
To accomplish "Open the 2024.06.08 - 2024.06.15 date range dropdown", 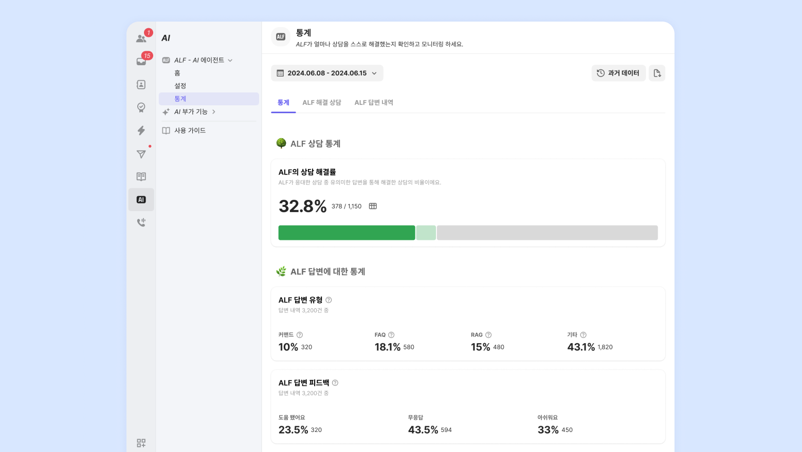I will click(327, 73).
